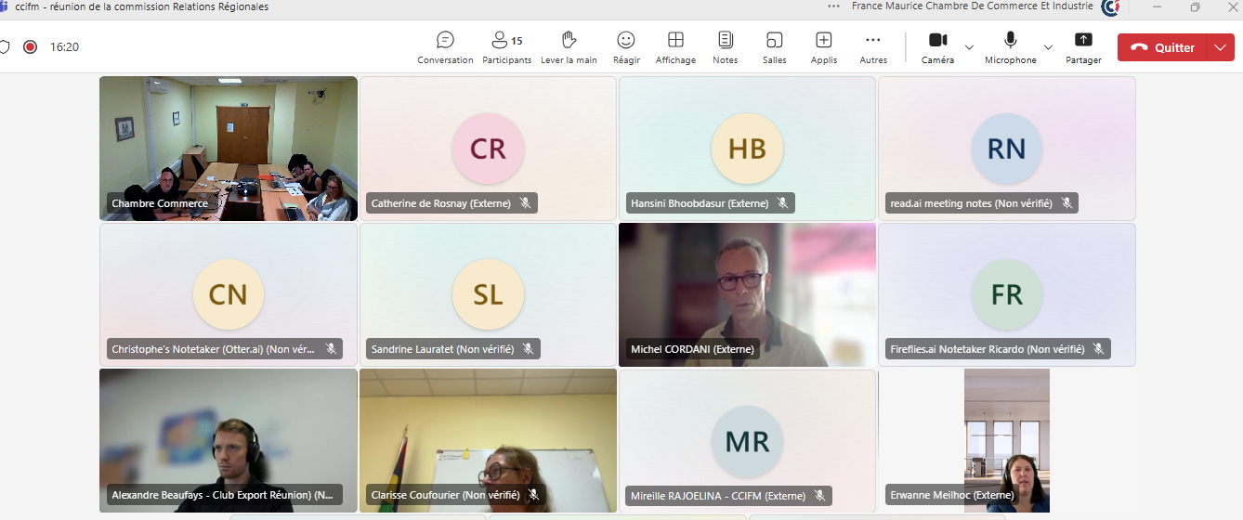Leave the meeting with Quitter
This screenshot has width=1243, height=520.
tap(1162, 47)
